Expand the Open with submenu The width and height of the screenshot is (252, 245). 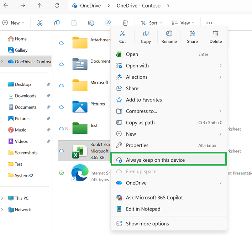(220, 66)
